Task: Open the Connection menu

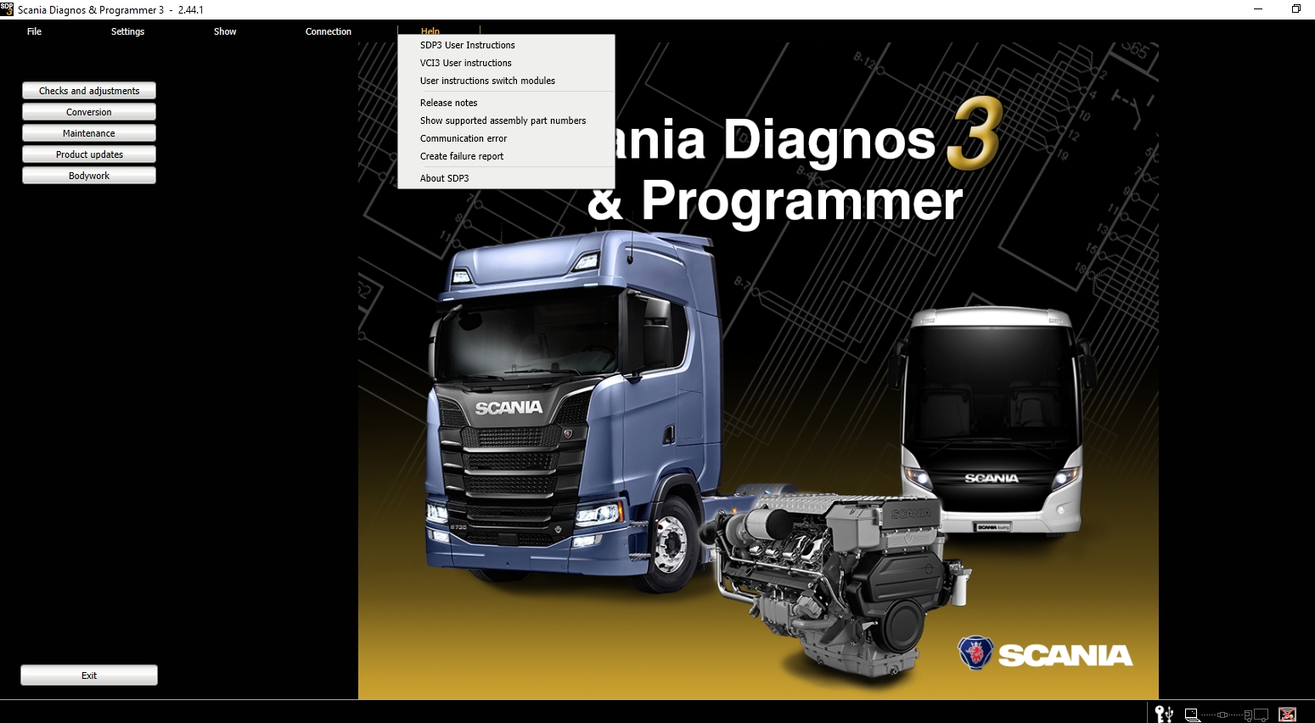Action: click(329, 31)
